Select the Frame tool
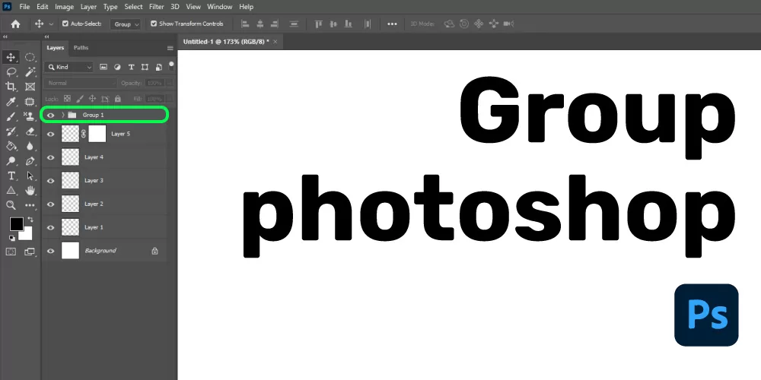Image resolution: width=761 pixels, height=380 pixels. tap(30, 87)
